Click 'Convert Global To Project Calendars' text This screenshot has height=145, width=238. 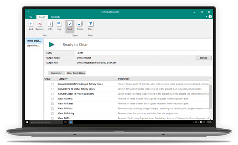[x=76, y=94]
